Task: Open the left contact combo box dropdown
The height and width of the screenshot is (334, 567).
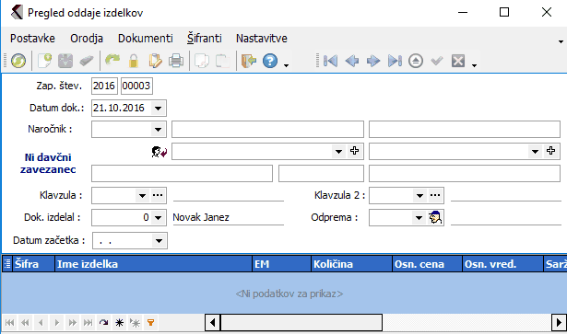Action: 338,152
